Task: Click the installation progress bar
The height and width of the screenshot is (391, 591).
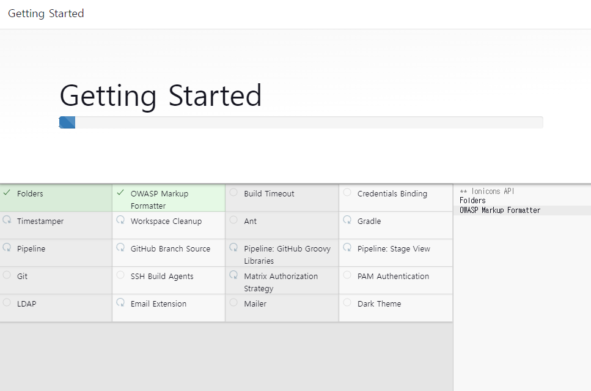Action: tap(301, 122)
